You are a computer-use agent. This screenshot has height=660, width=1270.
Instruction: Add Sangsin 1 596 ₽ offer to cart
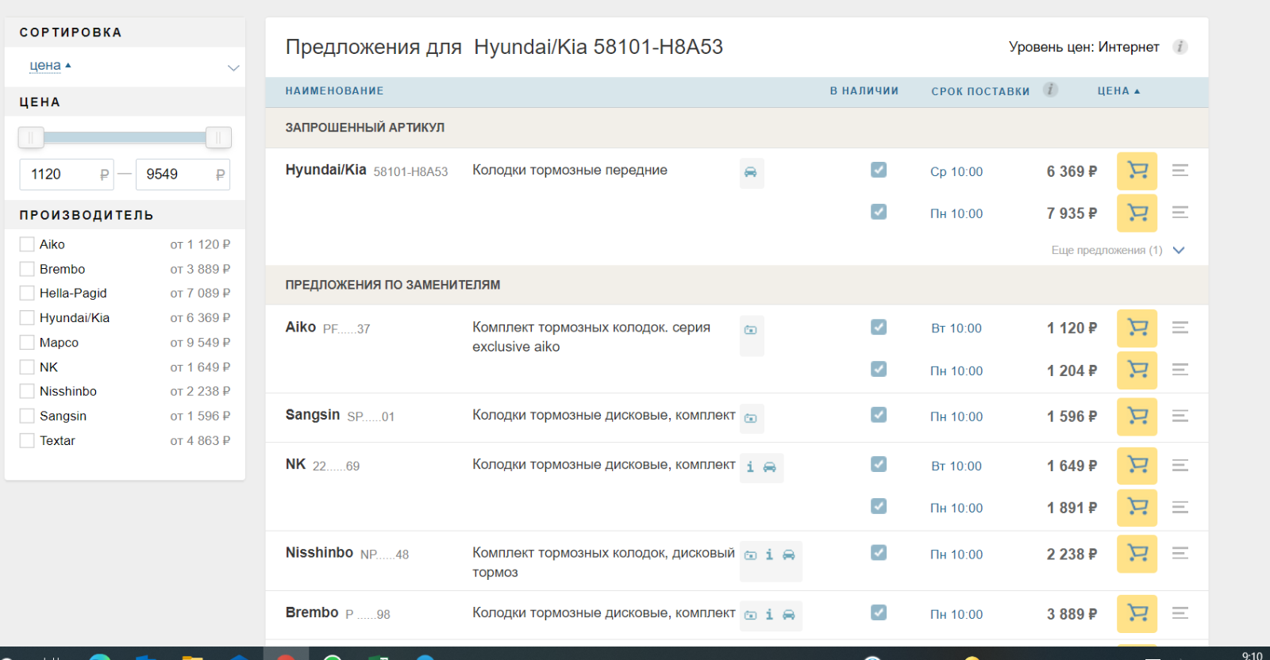click(1137, 416)
